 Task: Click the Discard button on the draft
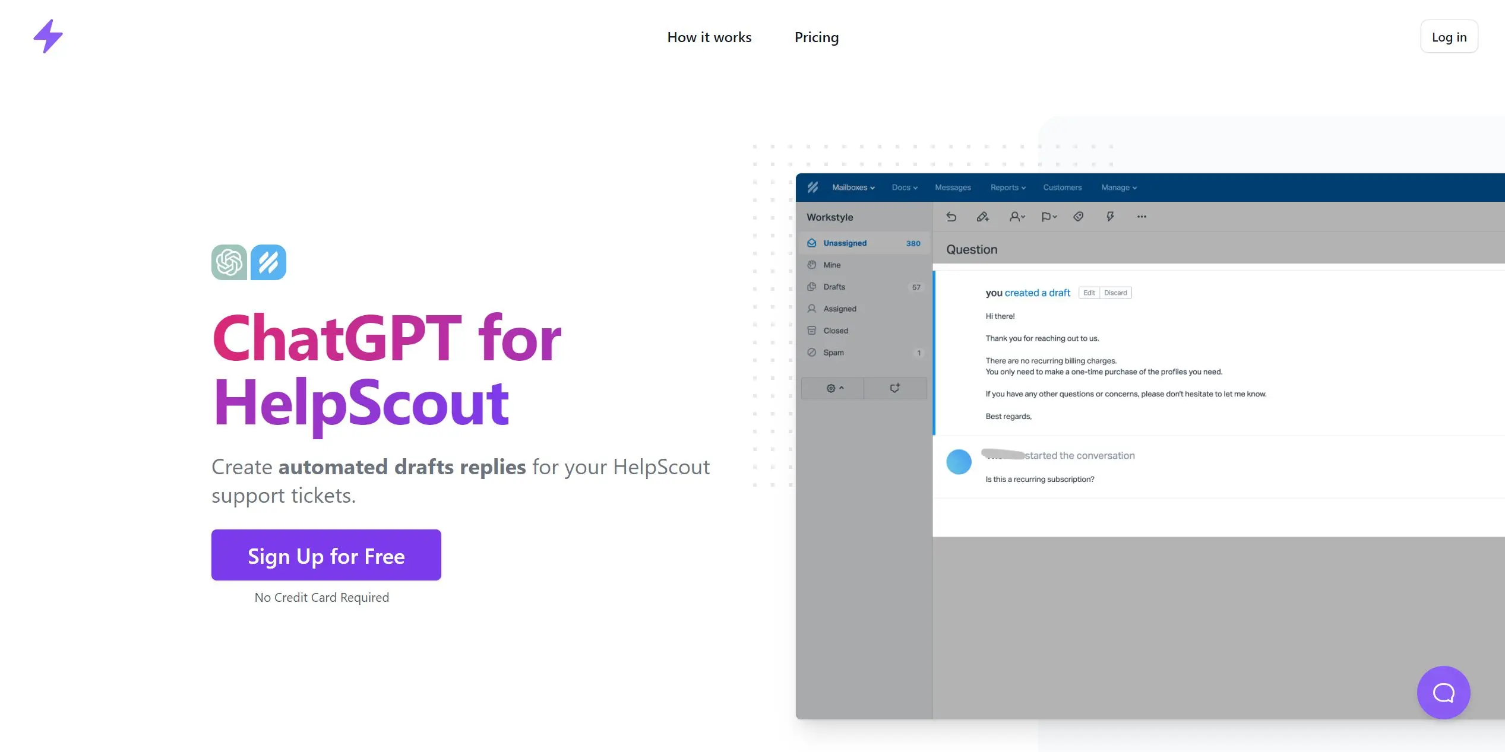coord(1115,293)
